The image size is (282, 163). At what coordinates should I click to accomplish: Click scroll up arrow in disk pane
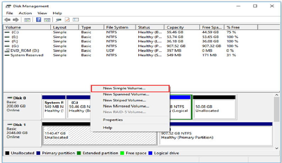click(277, 95)
